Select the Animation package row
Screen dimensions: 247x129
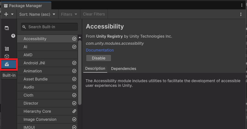click(x=47, y=71)
